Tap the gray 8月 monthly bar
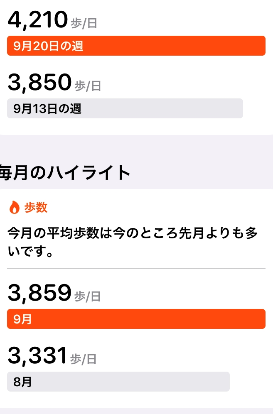The height and width of the screenshot is (414, 273). tap(118, 382)
